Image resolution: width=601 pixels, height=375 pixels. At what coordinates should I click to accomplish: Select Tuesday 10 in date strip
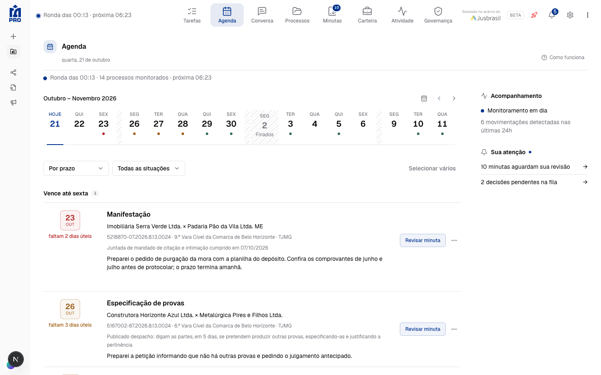[x=418, y=124]
